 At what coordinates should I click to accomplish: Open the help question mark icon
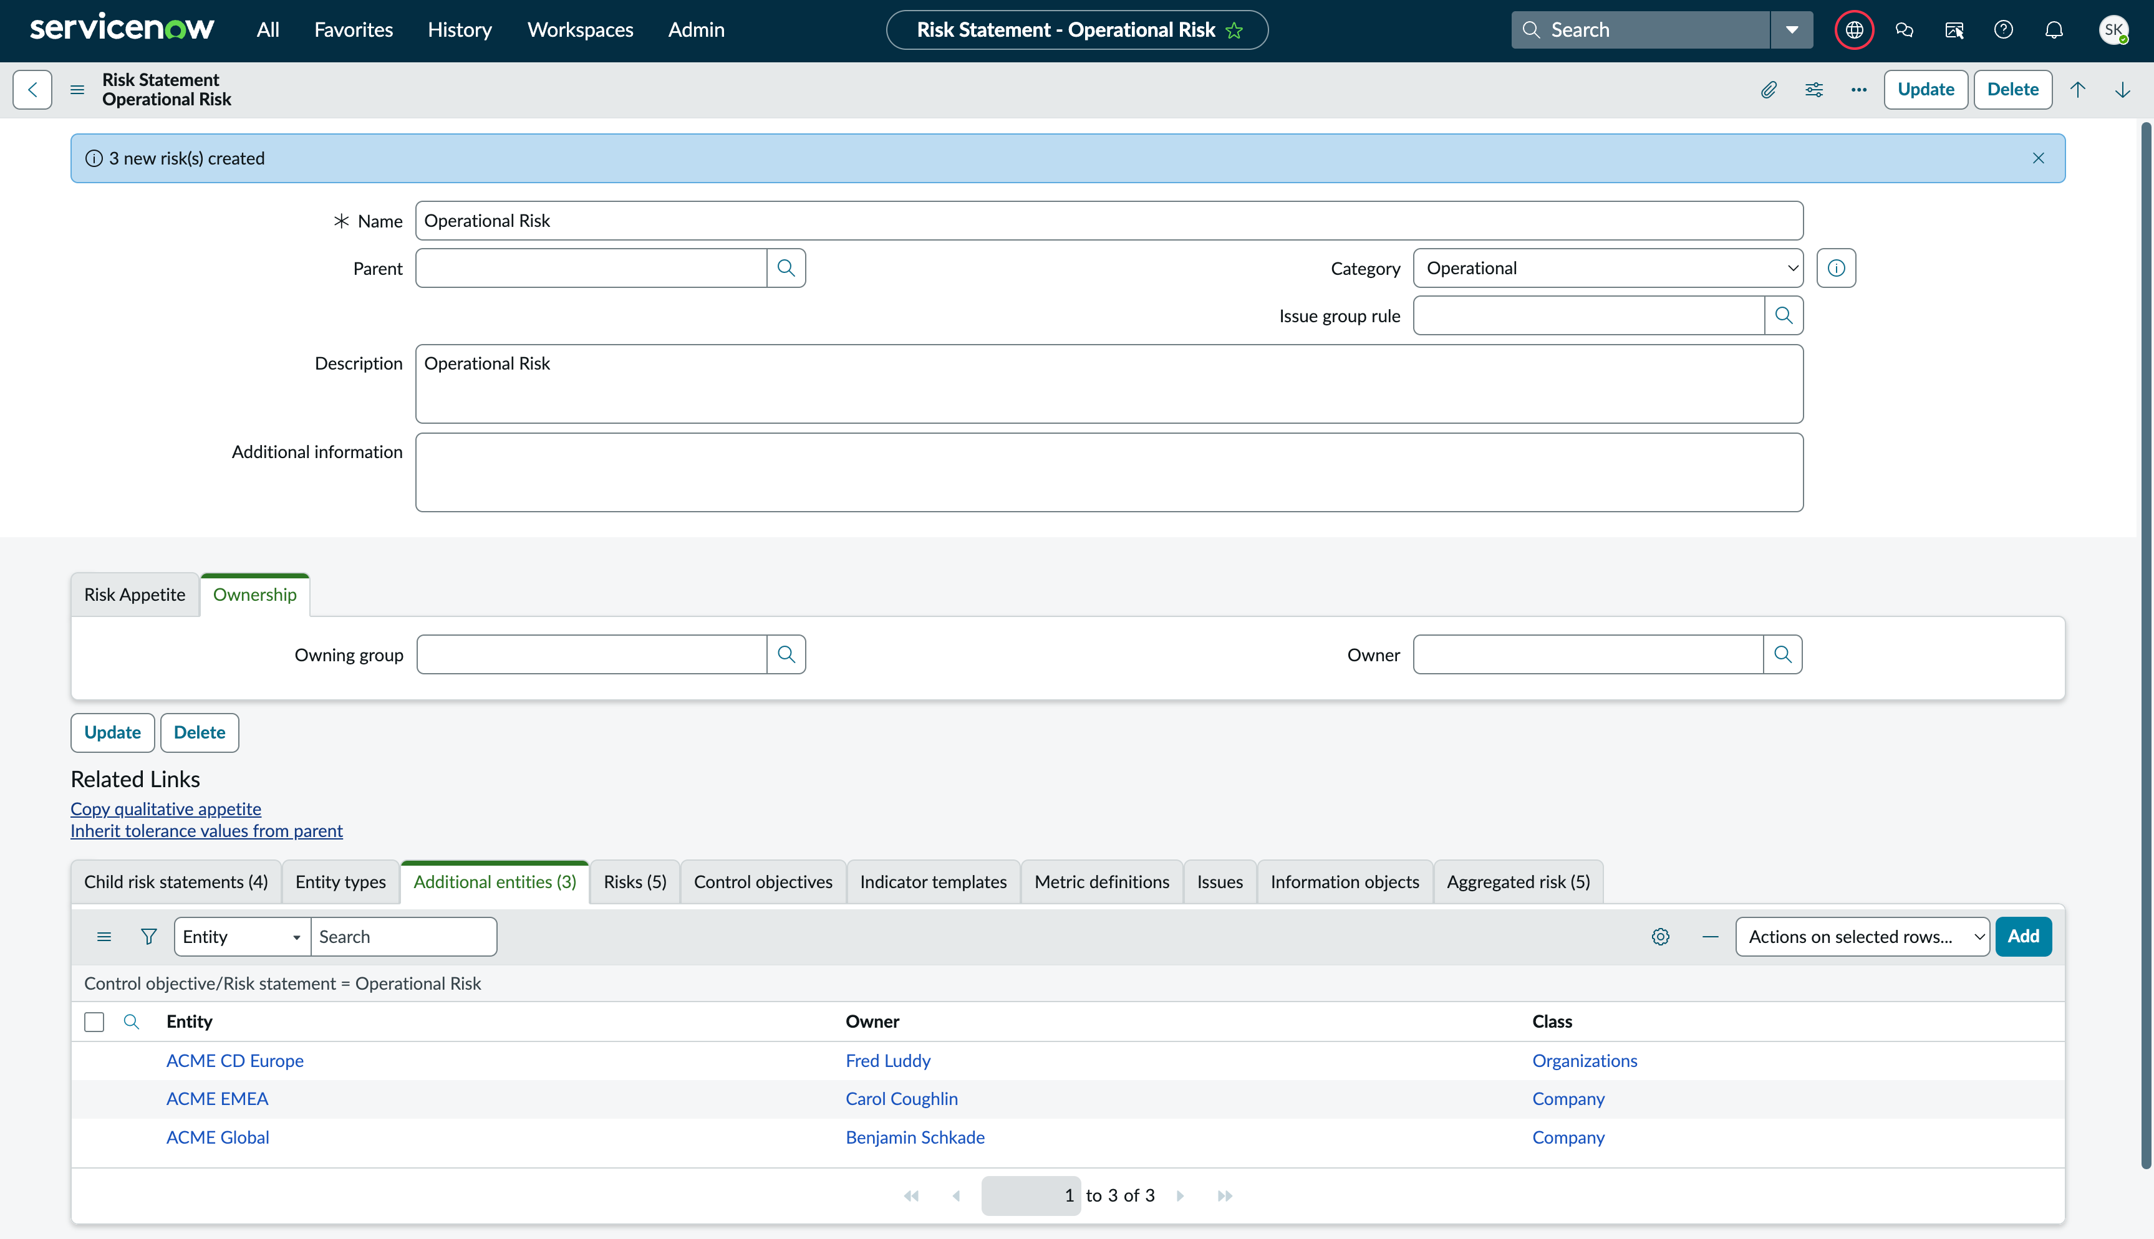(x=2004, y=30)
